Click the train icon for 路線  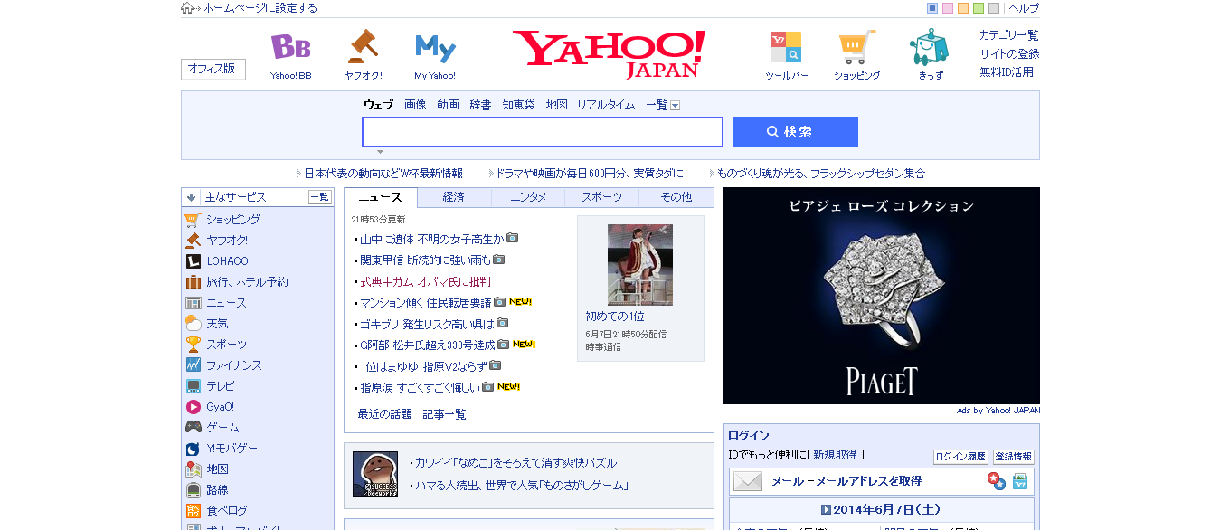(193, 489)
